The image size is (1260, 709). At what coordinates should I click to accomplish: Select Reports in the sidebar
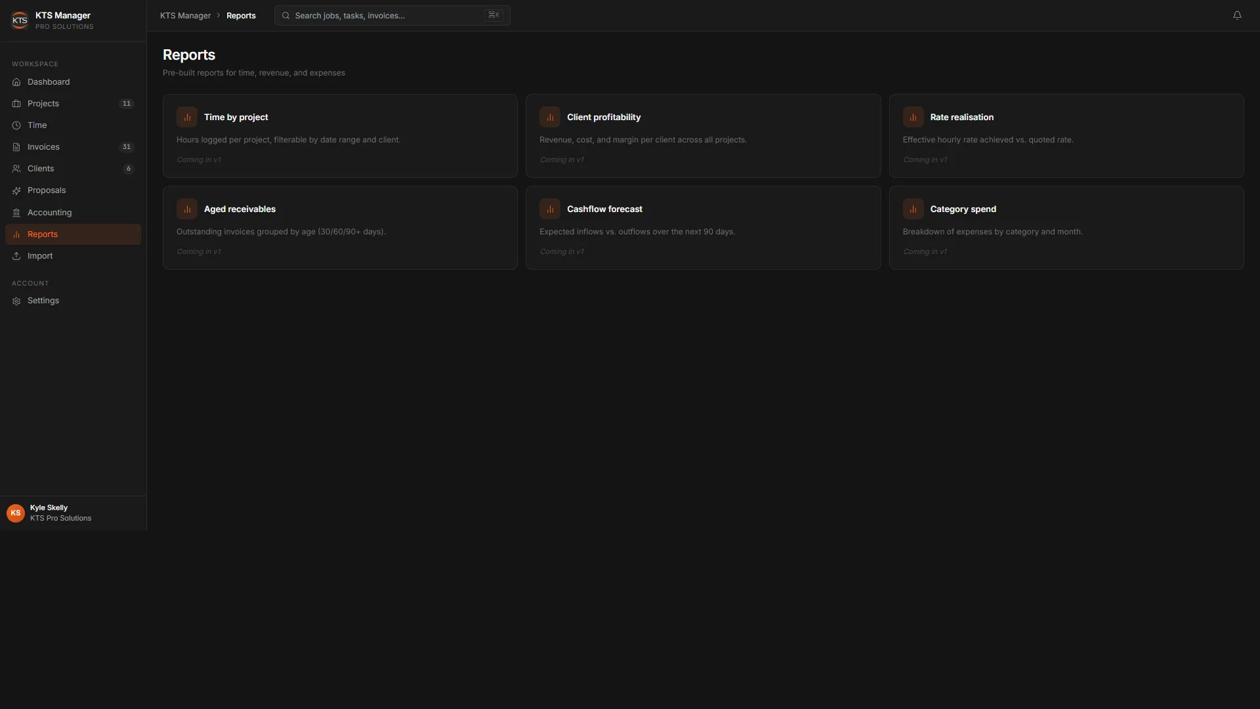click(73, 234)
